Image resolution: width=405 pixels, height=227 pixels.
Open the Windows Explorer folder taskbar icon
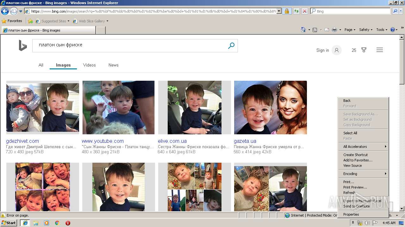(36, 223)
